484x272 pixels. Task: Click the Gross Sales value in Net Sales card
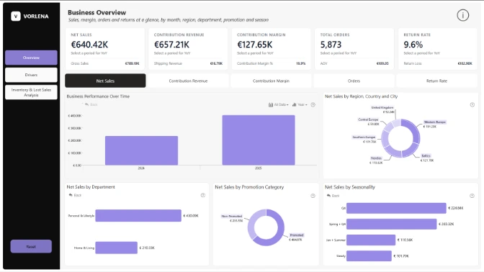pos(132,63)
